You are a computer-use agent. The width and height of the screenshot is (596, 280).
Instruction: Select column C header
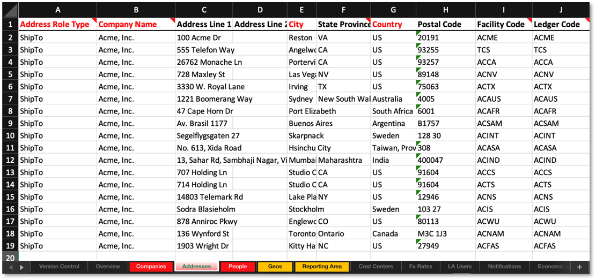(x=204, y=10)
